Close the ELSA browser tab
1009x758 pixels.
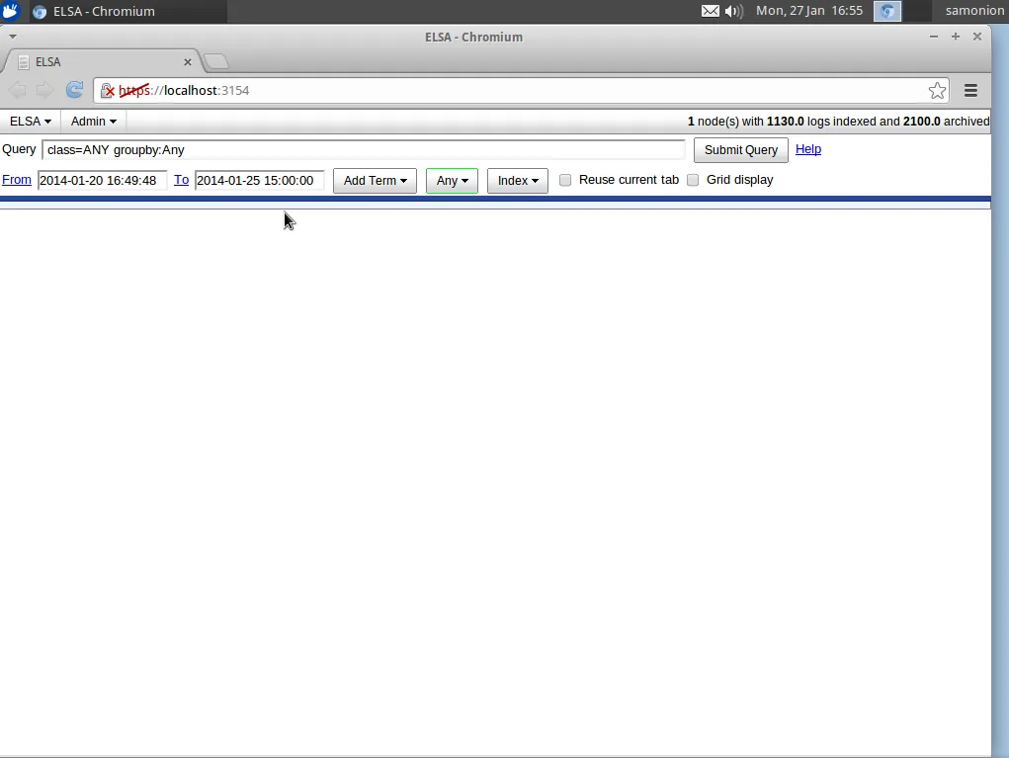187,62
